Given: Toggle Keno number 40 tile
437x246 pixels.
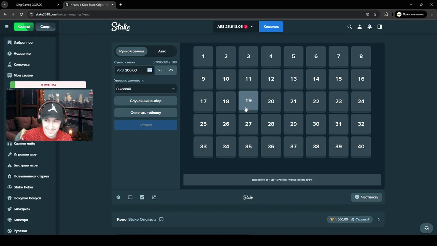Looking at the screenshot, I should point(361,147).
